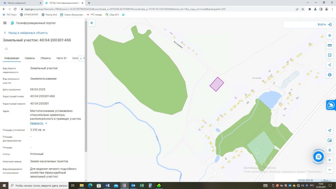336x189 pixels.
Task: Click the info panel vertical scrollbar
Action: (86, 87)
